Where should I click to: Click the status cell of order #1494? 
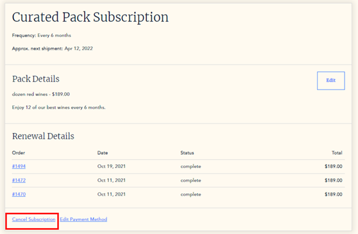[191, 166]
